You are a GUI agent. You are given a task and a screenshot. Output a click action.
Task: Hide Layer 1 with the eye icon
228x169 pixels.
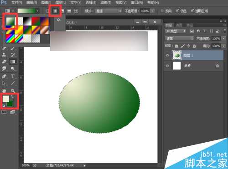pyautogui.click(x=167, y=55)
